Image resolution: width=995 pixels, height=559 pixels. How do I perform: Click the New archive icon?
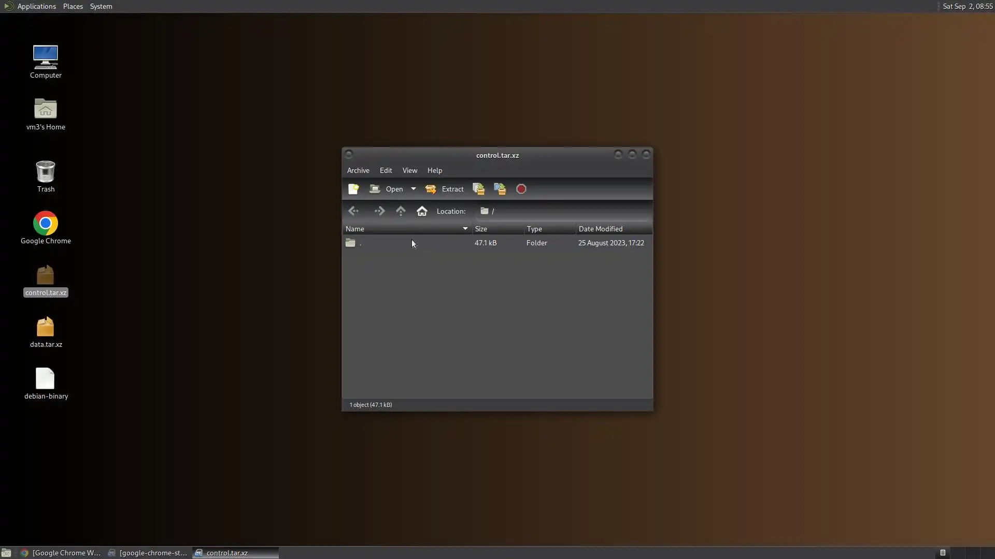[x=353, y=189]
